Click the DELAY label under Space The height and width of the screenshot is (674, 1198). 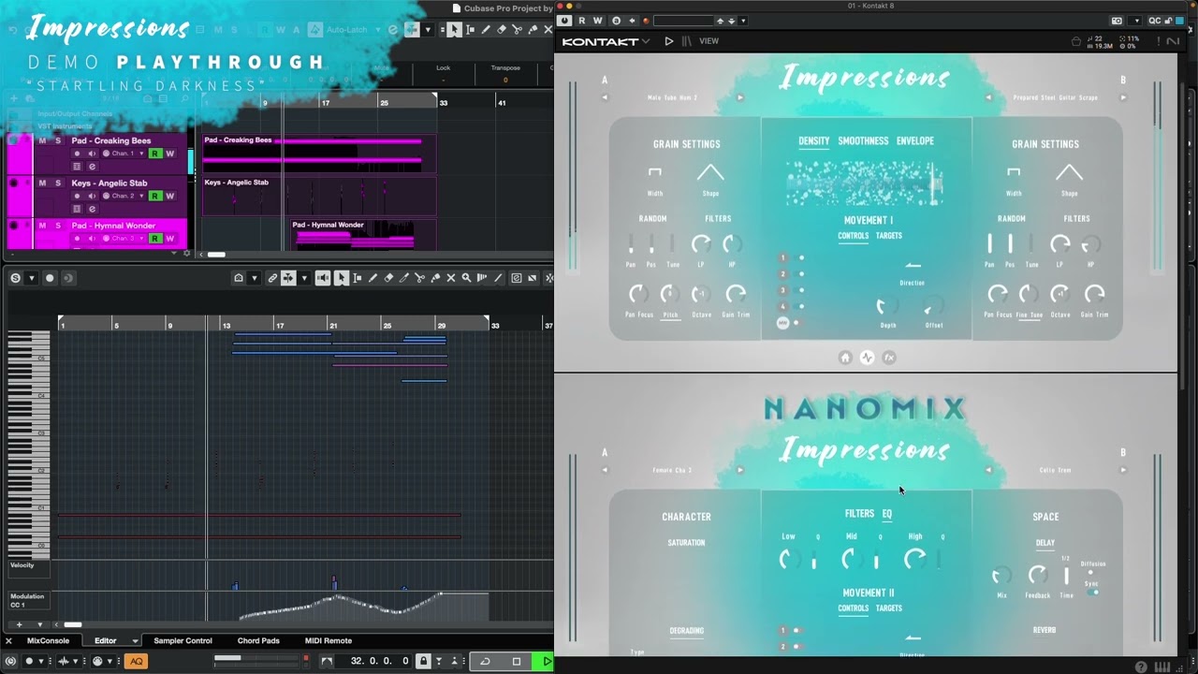click(x=1045, y=543)
